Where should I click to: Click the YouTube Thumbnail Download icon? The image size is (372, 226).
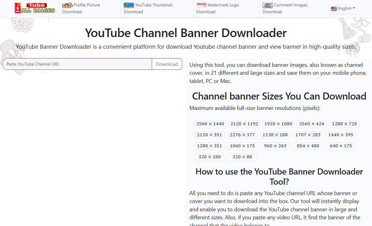coord(128,5)
